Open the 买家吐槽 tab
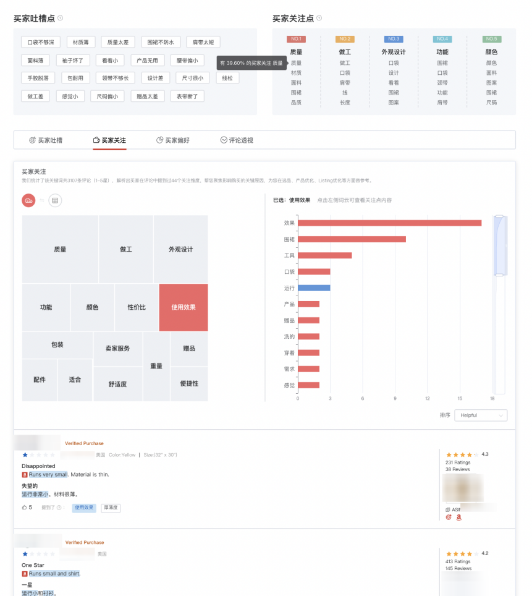This screenshot has height=596, width=532. [x=46, y=140]
